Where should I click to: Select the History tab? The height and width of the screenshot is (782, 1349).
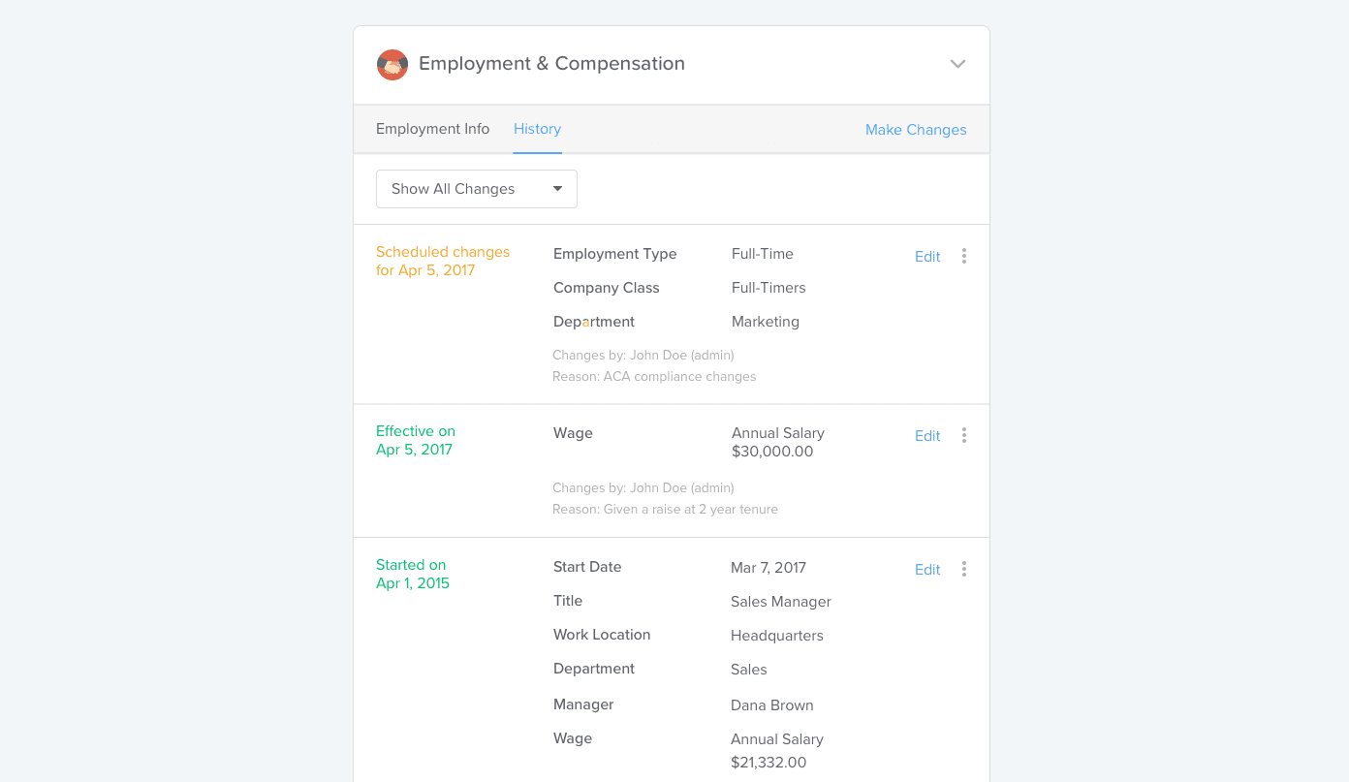coord(537,129)
